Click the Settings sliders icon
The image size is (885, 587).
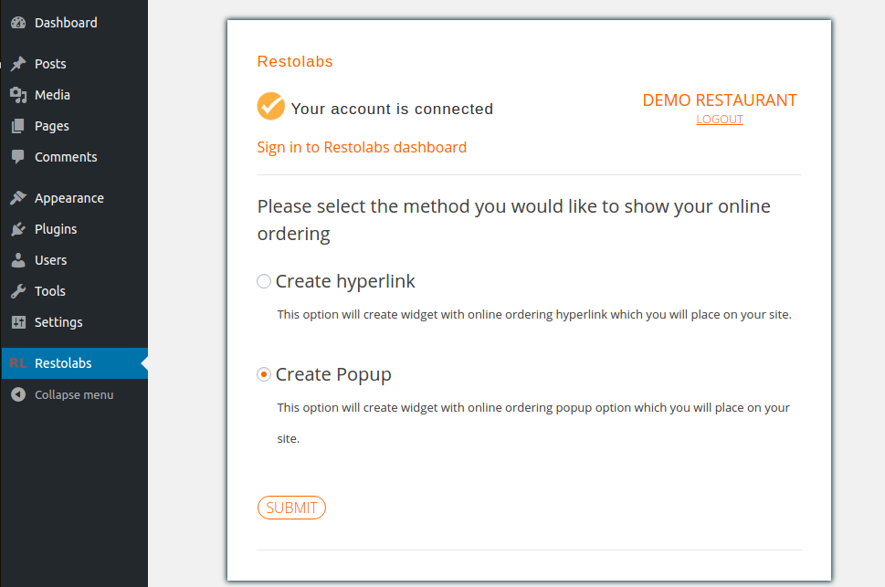(x=18, y=322)
